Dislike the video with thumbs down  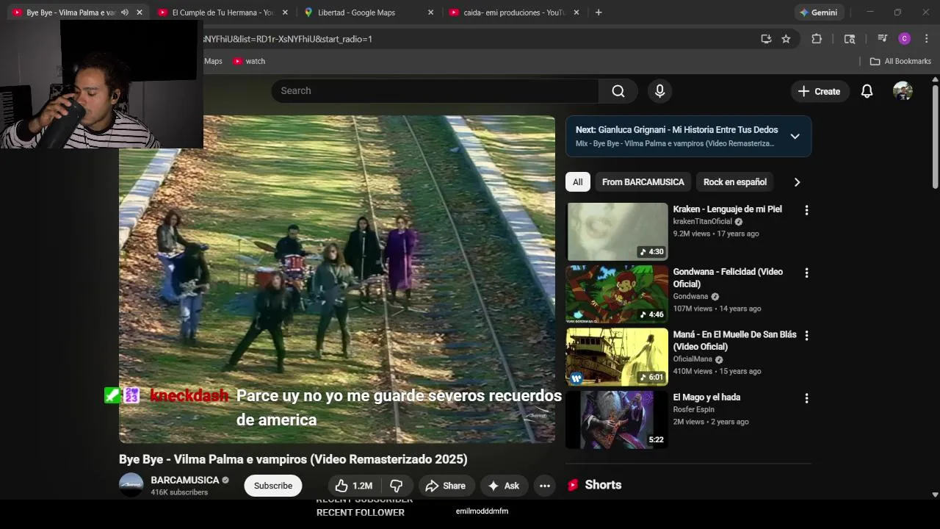[397, 486]
